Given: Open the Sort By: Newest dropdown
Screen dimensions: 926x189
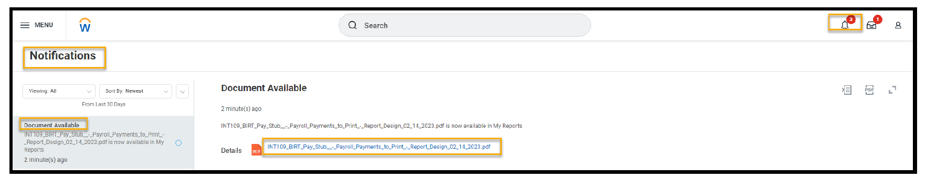Looking at the screenshot, I should pos(135,91).
